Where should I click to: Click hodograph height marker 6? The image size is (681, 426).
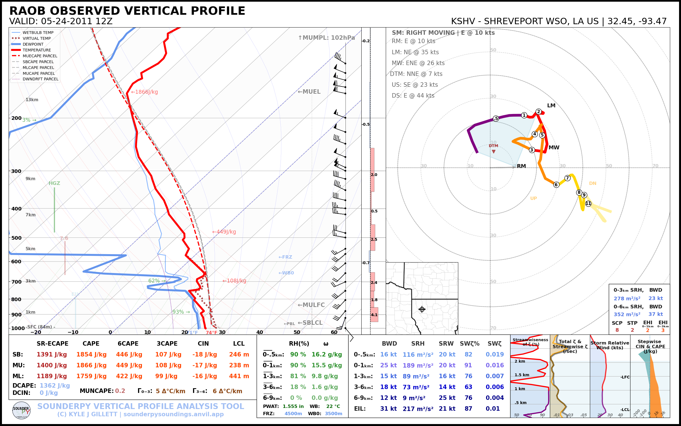(x=556, y=185)
